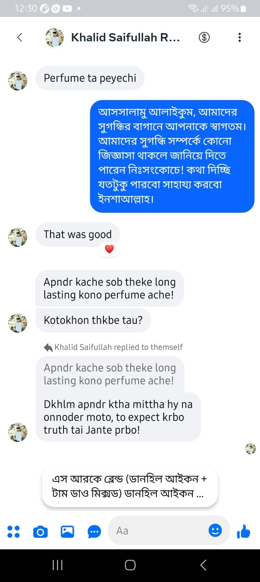Open the camera icon

(40, 532)
